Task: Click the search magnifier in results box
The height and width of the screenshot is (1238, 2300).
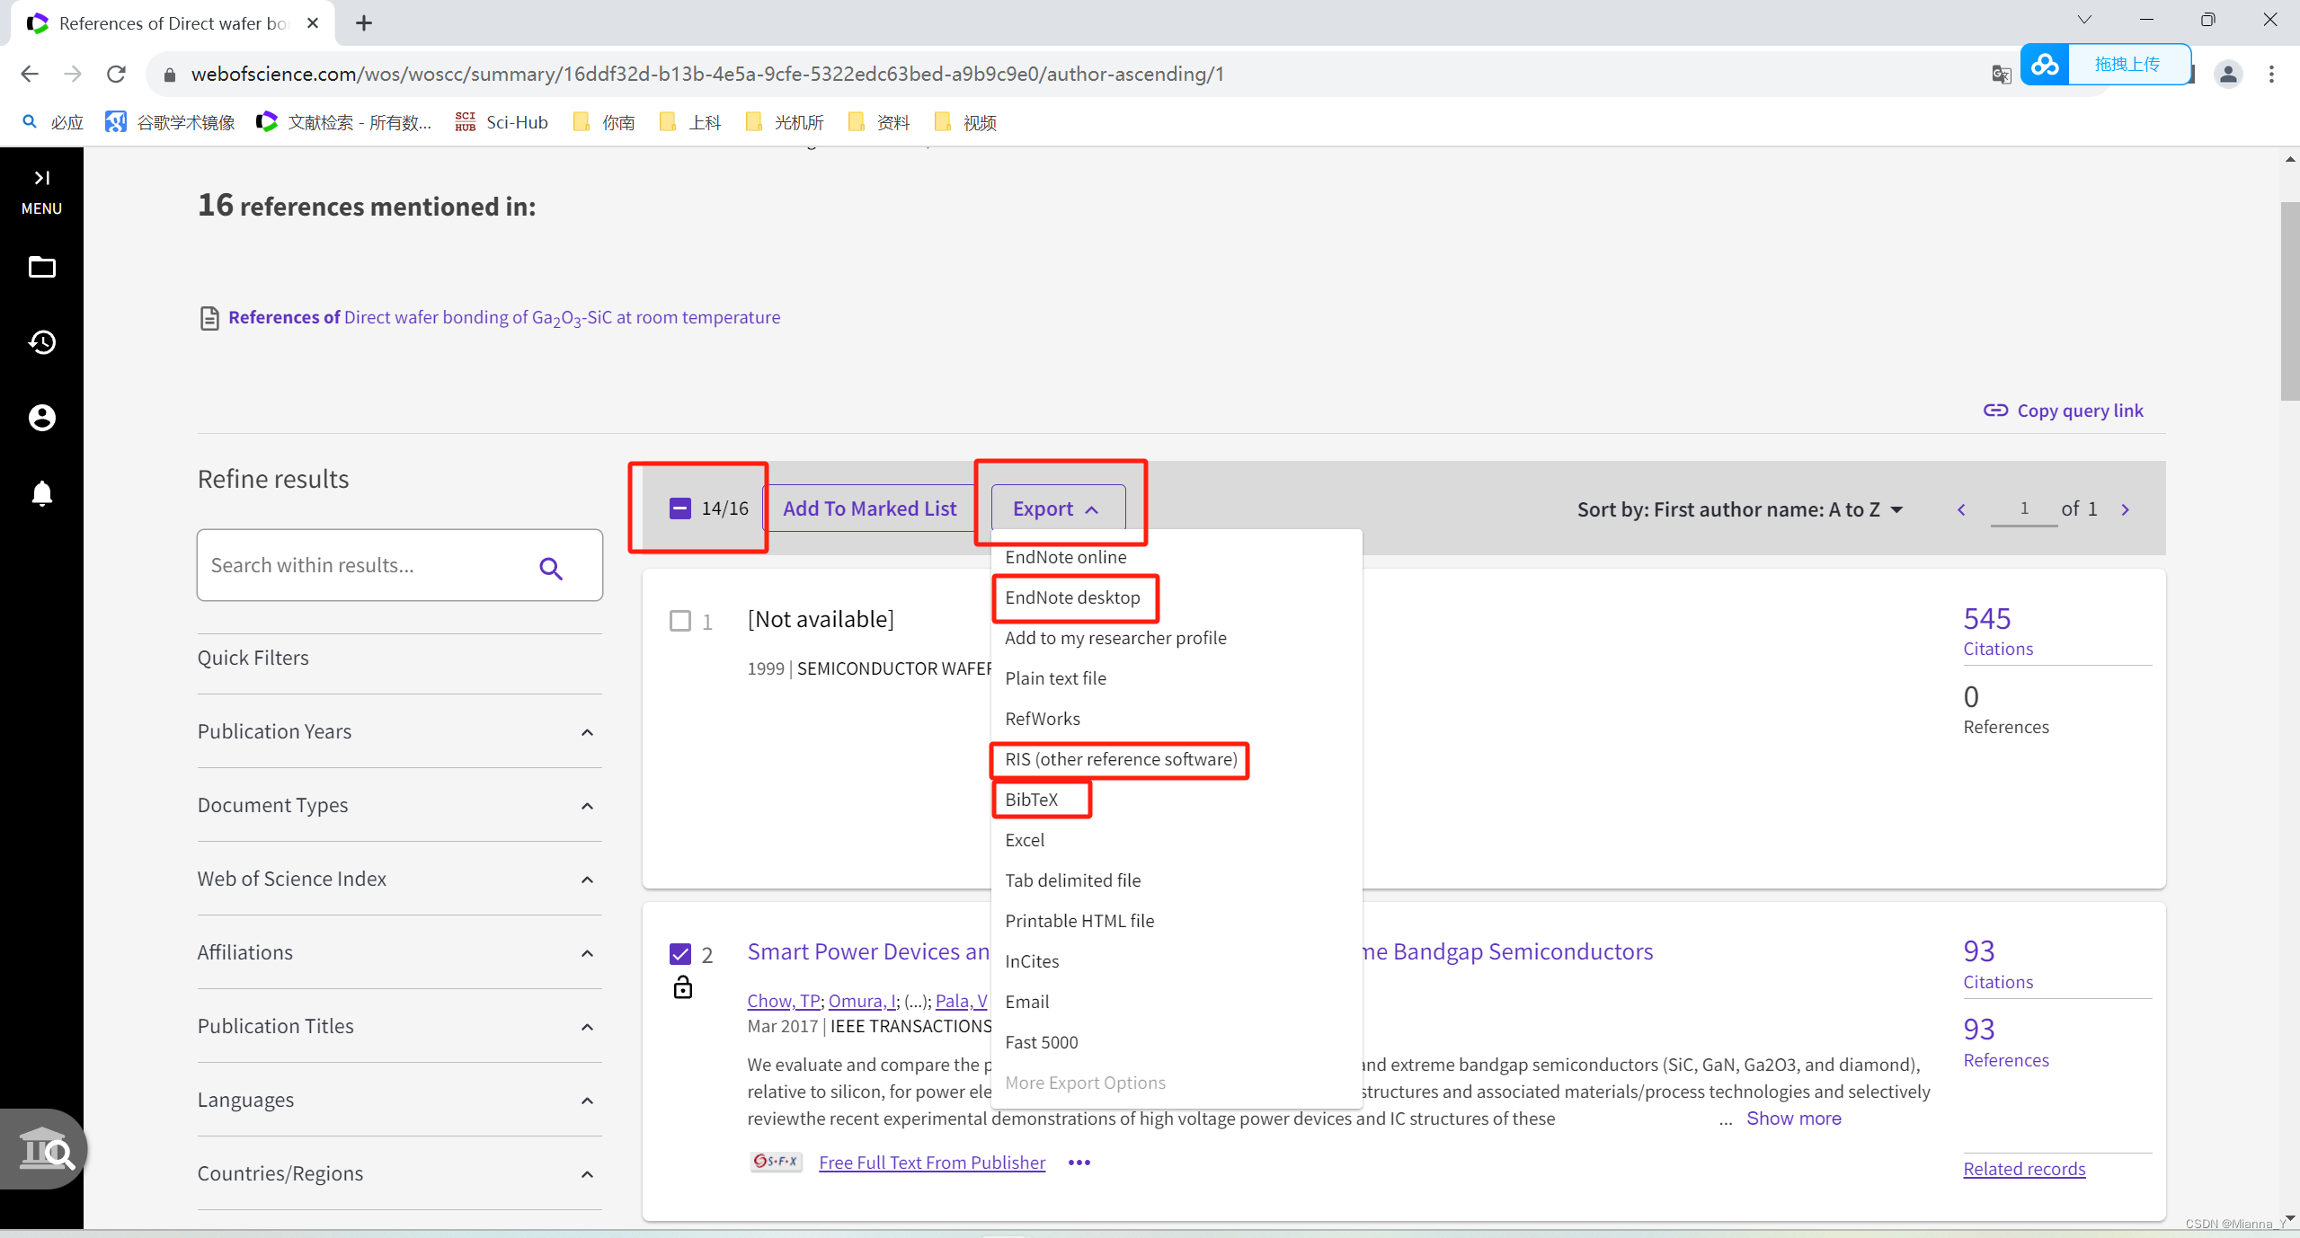Action: coord(551,568)
